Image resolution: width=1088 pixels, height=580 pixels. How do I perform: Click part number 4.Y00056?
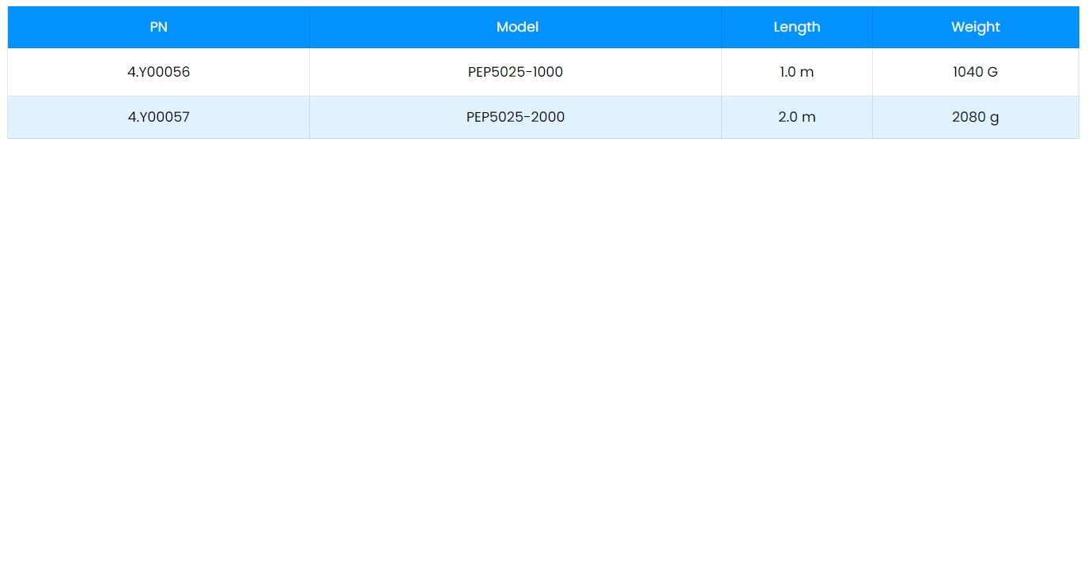click(158, 72)
